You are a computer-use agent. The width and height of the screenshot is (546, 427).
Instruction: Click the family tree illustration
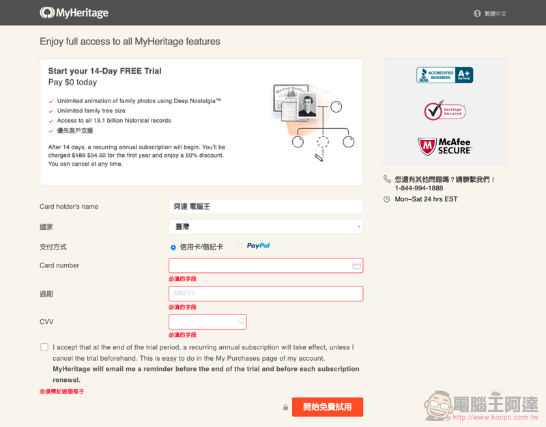(313, 123)
